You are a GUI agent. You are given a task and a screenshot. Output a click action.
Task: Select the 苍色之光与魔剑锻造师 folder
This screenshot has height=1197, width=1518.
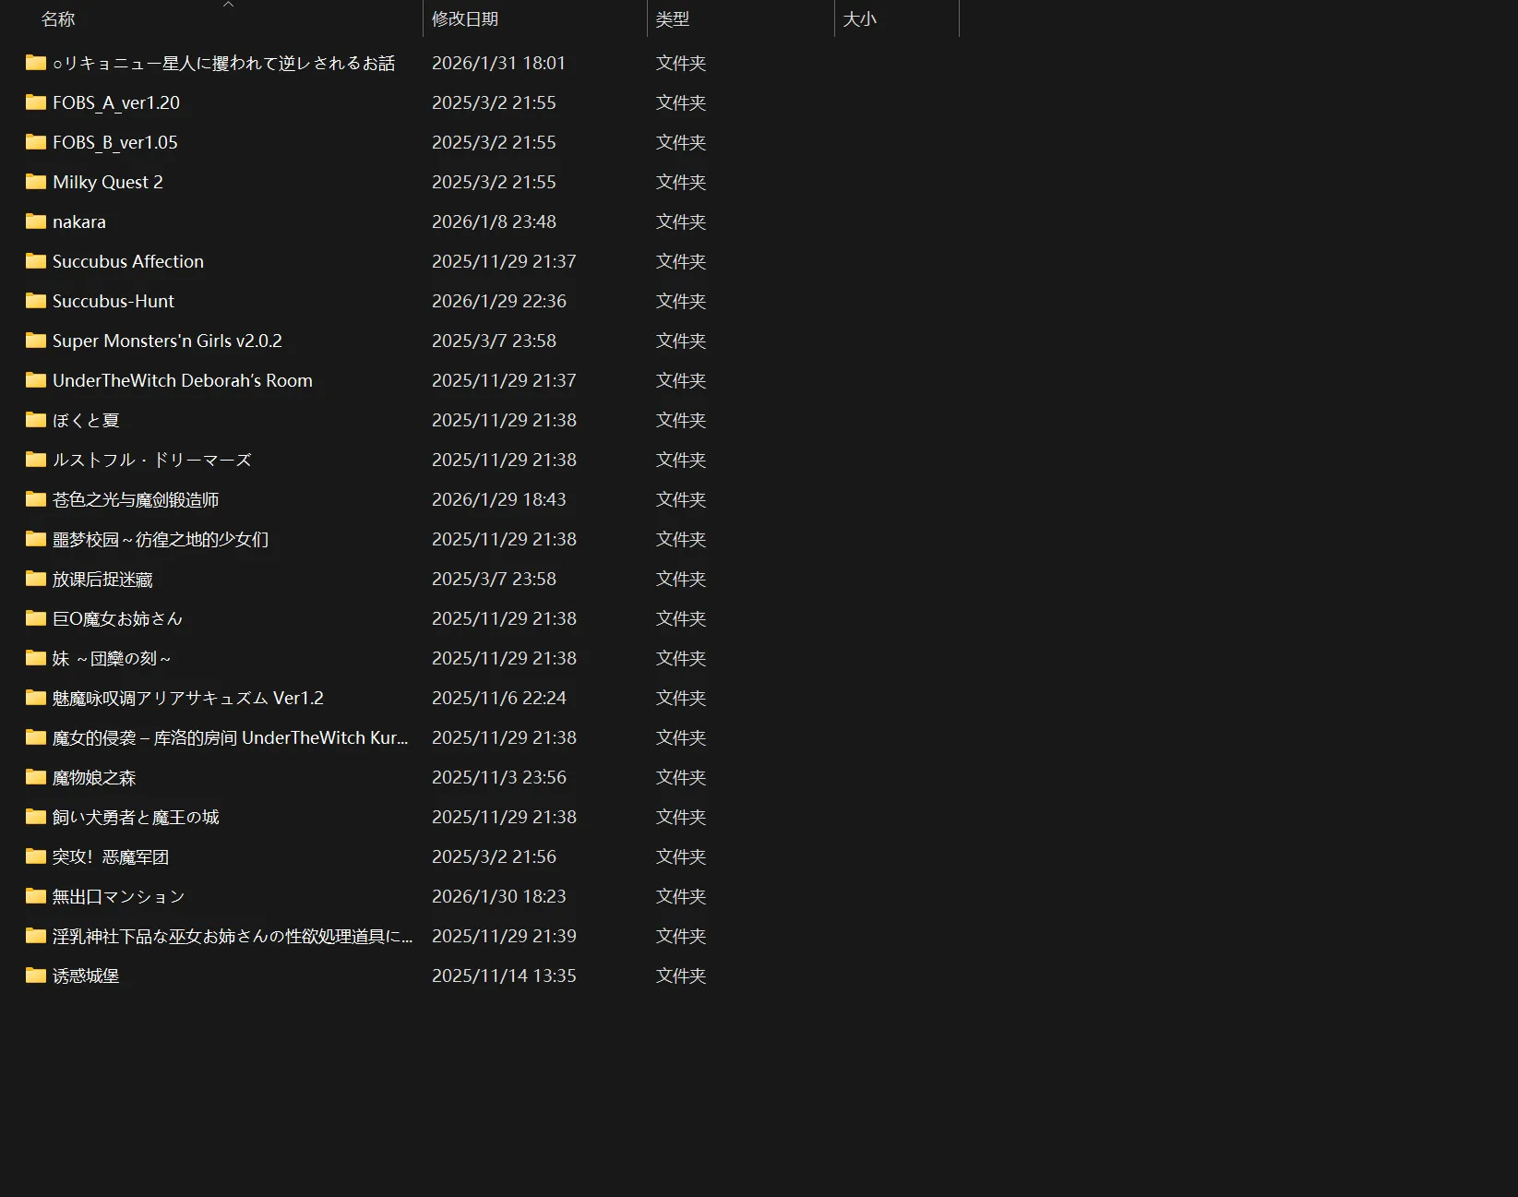(136, 499)
